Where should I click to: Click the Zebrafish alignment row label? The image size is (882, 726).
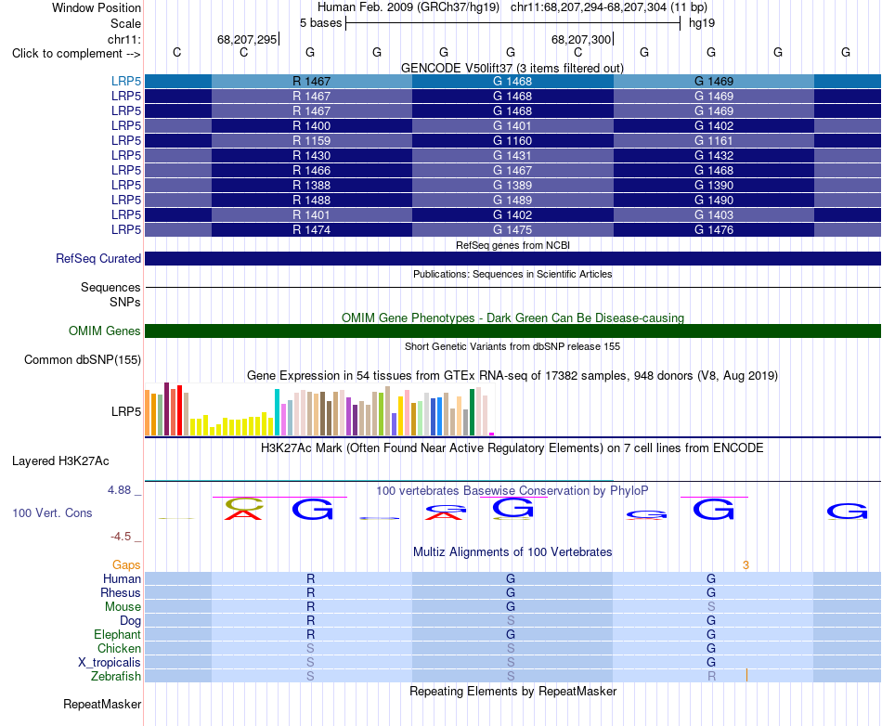tap(116, 676)
